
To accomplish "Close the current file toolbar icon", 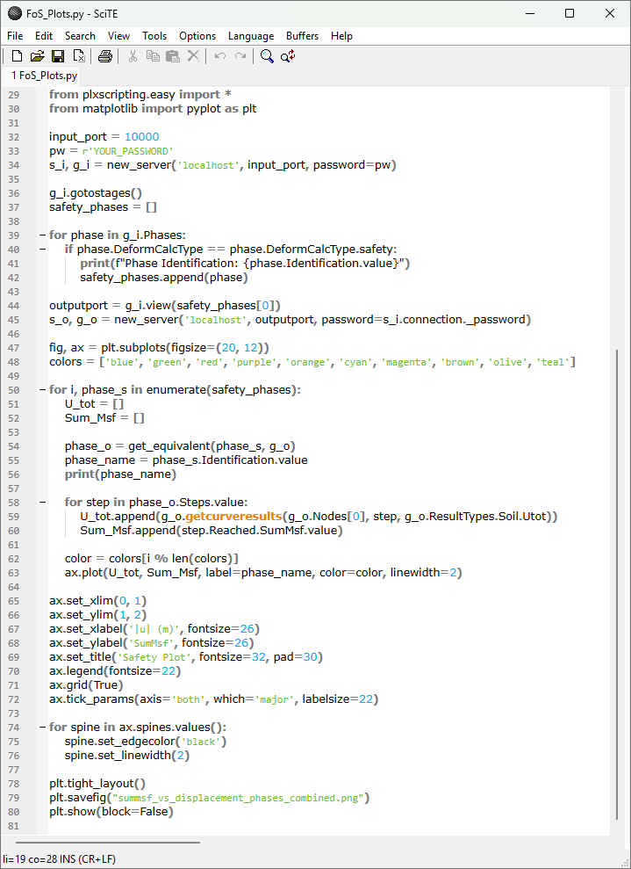I will [79, 56].
